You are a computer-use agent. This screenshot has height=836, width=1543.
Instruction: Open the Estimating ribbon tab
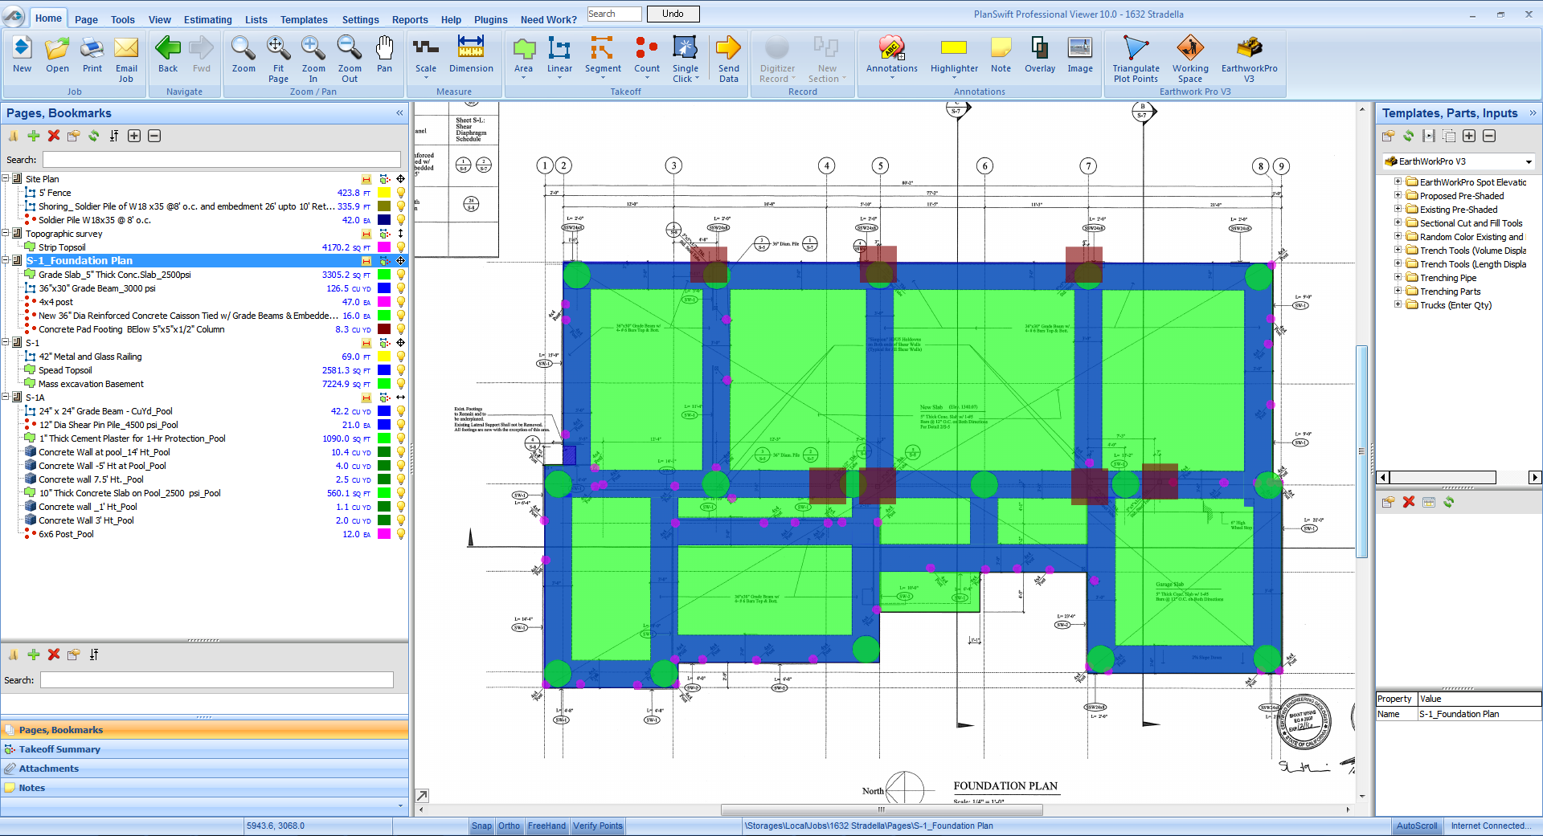click(x=207, y=19)
